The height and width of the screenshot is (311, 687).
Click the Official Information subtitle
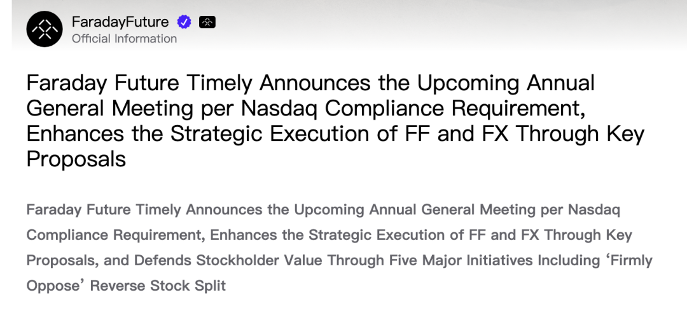(x=124, y=39)
